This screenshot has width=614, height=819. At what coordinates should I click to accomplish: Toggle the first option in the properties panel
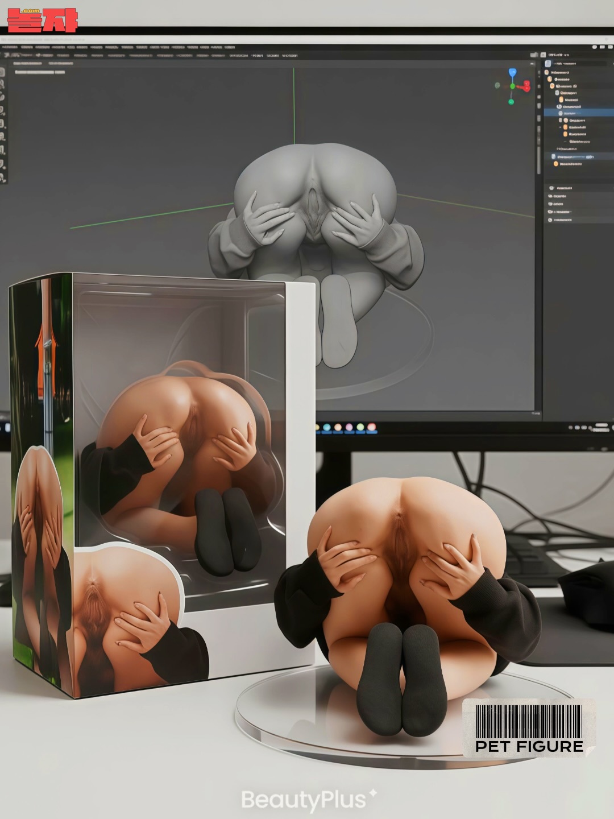pos(550,188)
